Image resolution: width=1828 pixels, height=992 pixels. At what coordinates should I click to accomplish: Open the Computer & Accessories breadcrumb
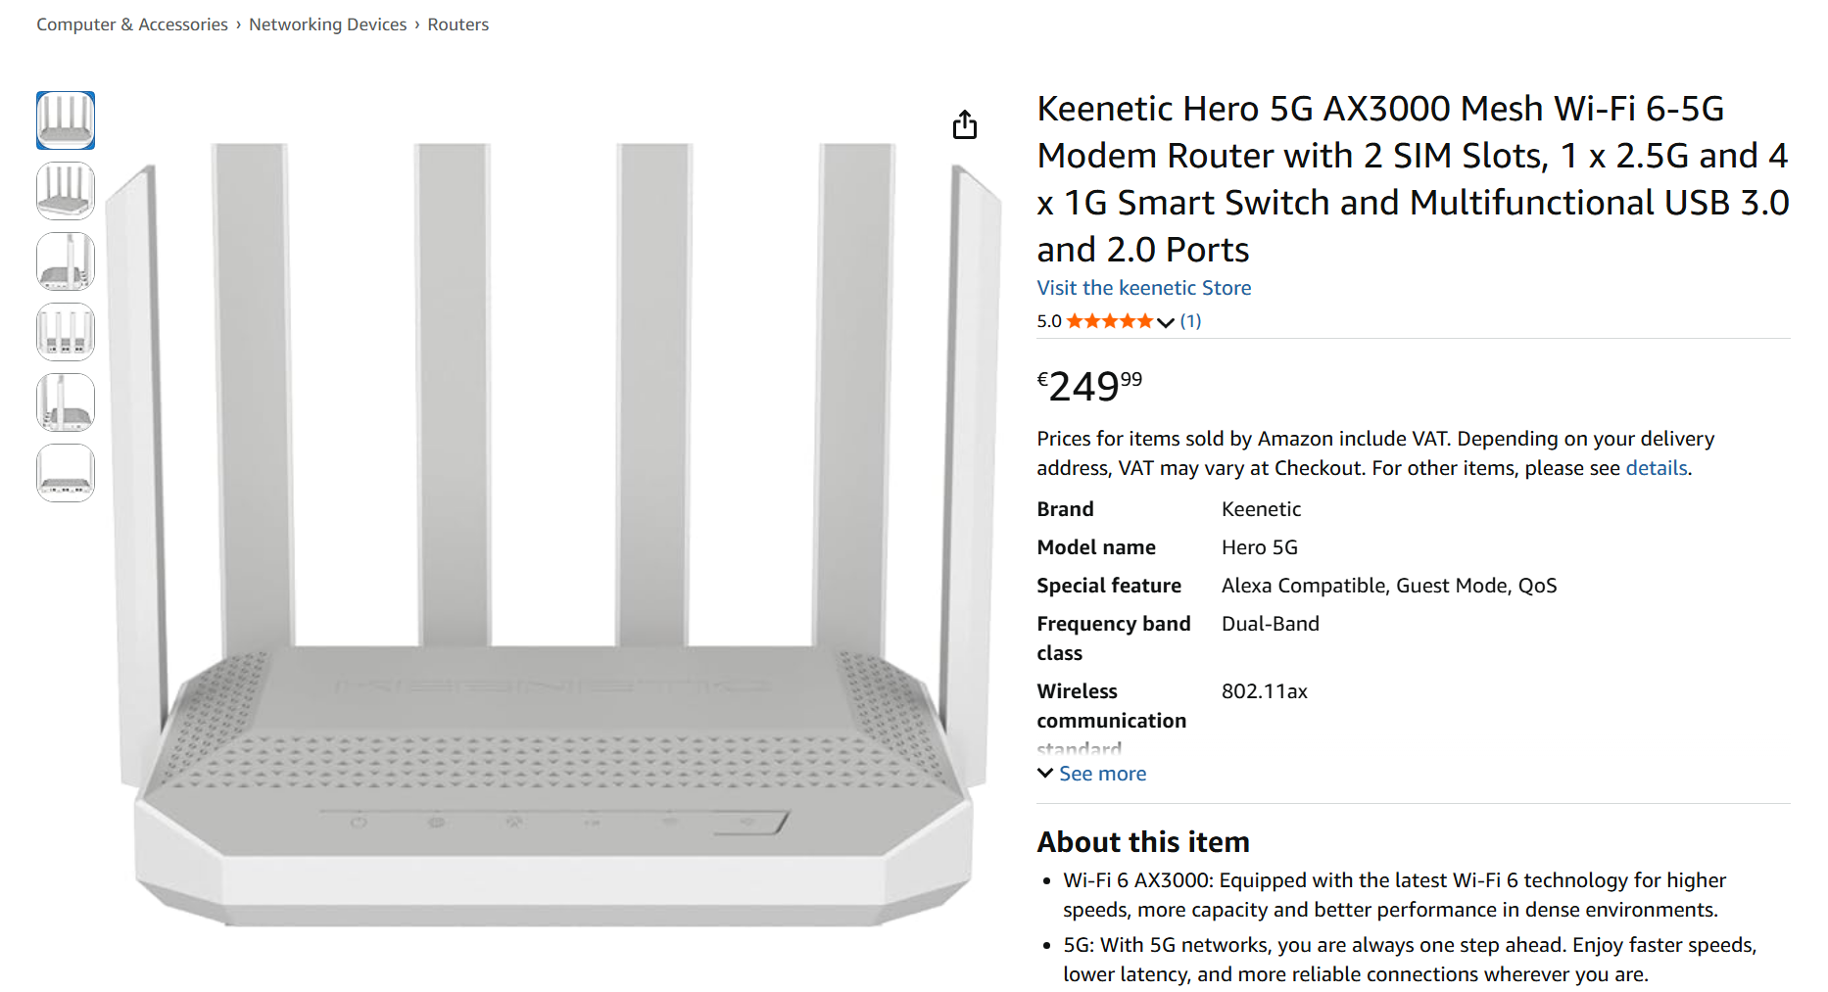click(x=132, y=24)
